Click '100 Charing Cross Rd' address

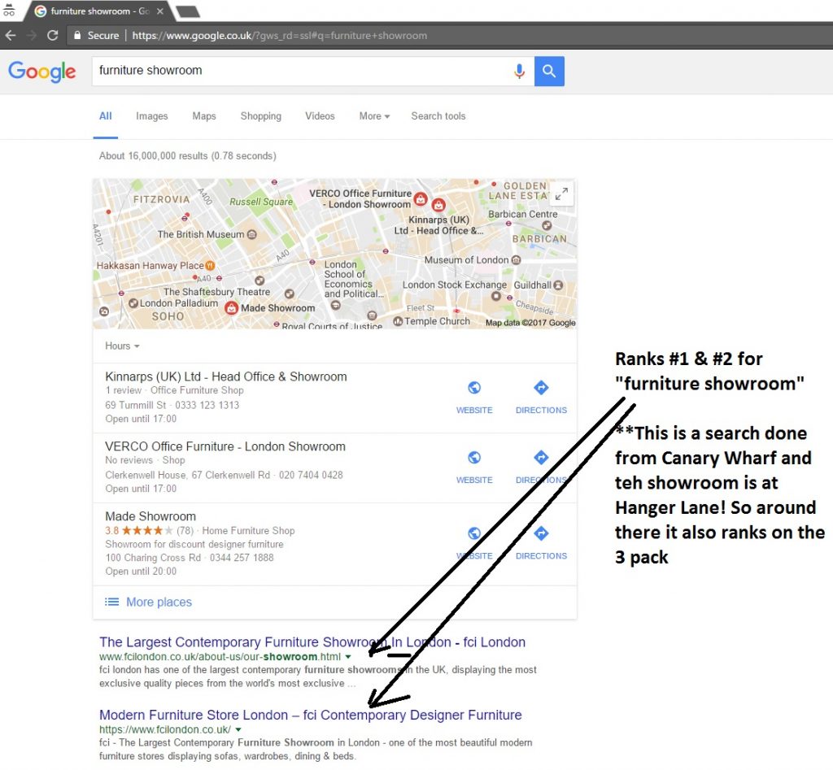(153, 558)
